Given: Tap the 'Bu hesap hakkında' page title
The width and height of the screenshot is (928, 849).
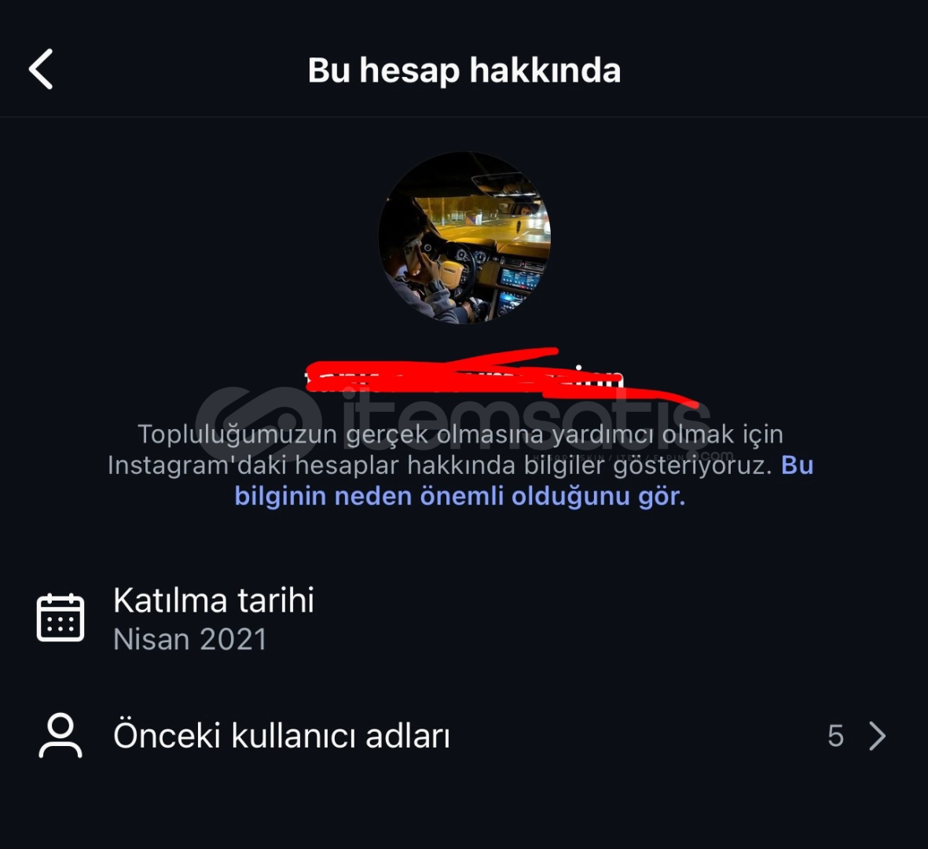Looking at the screenshot, I should [464, 71].
